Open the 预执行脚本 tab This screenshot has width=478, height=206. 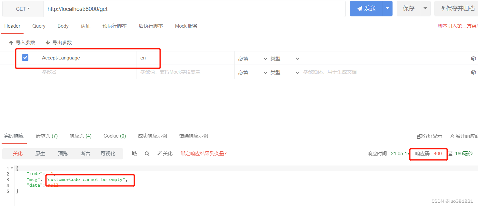coord(115,26)
